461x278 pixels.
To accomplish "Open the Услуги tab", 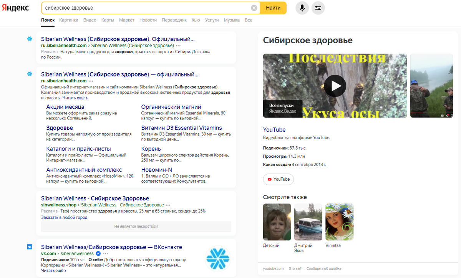I will [212, 20].
